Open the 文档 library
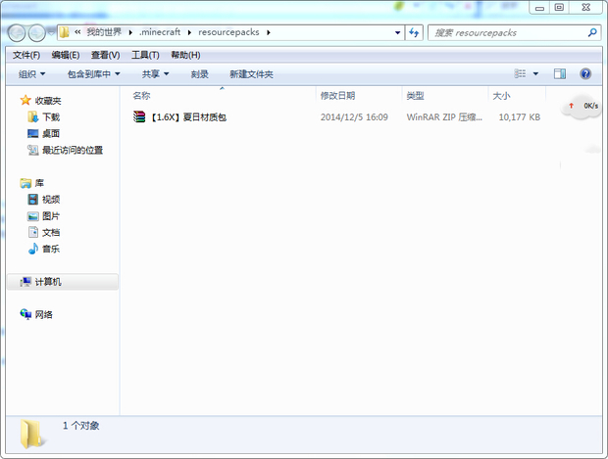 coord(51,232)
